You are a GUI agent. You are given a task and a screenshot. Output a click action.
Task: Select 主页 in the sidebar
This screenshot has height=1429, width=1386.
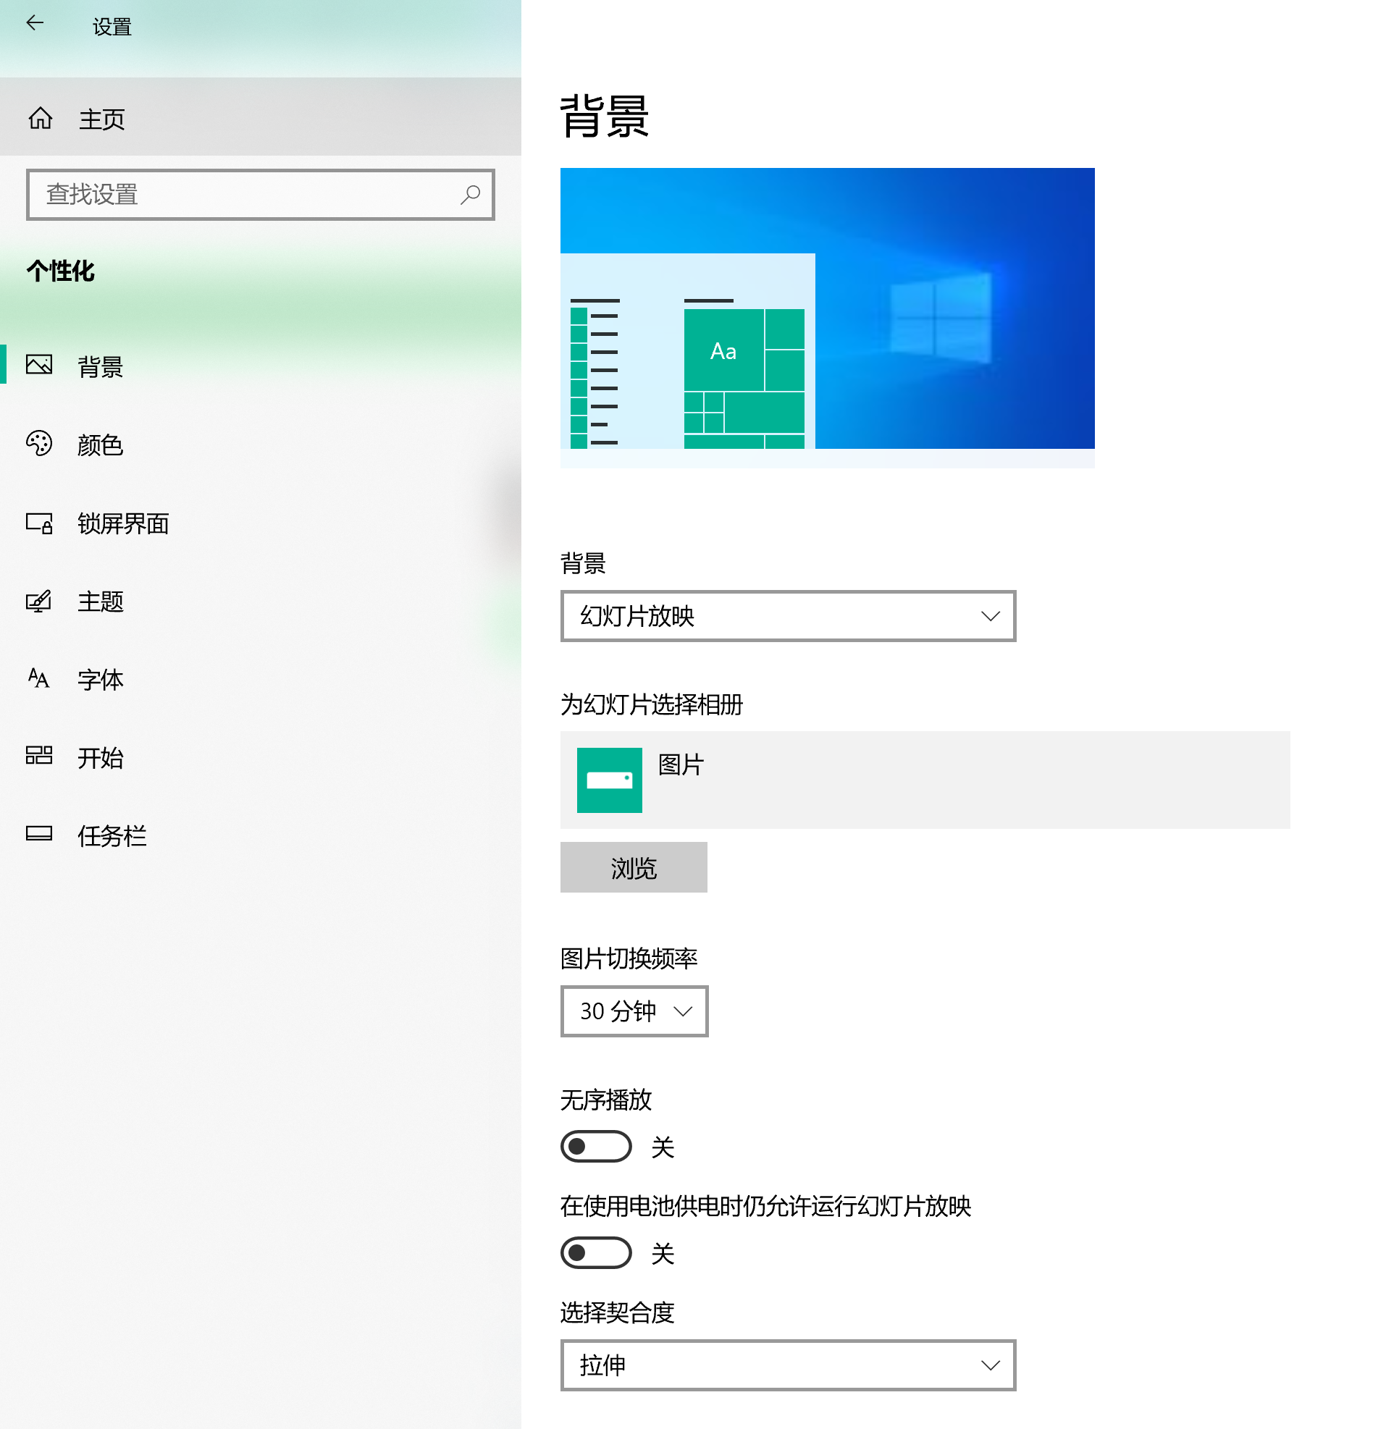point(261,117)
